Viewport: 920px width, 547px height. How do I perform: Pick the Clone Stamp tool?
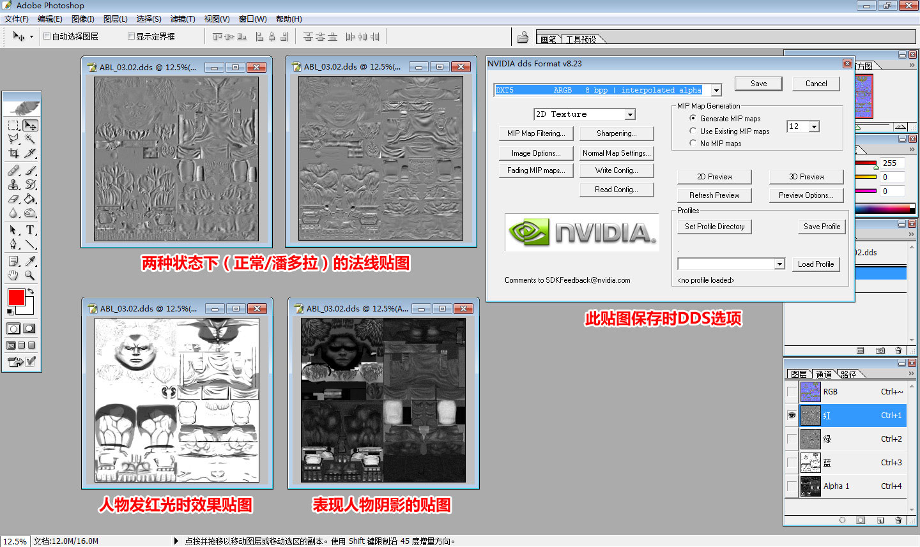(x=13, y=184)
